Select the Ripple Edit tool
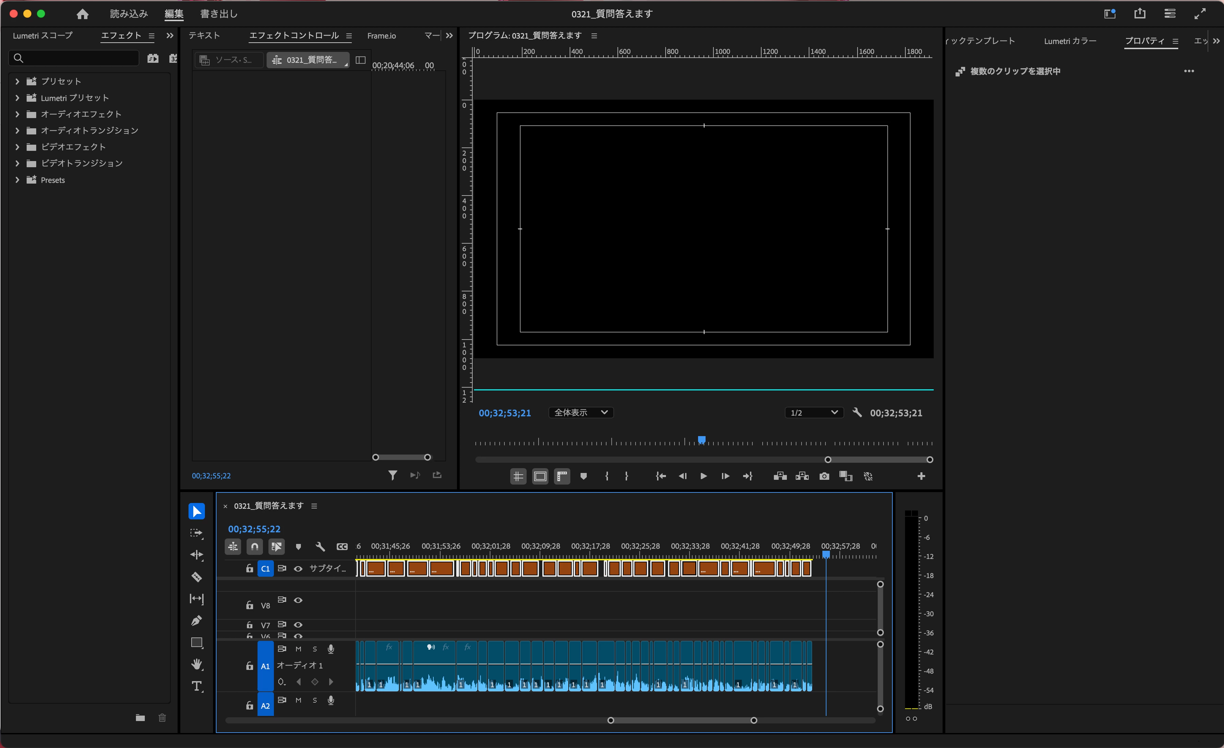This screenshot has width=1224, height=748. coord(197,555)
